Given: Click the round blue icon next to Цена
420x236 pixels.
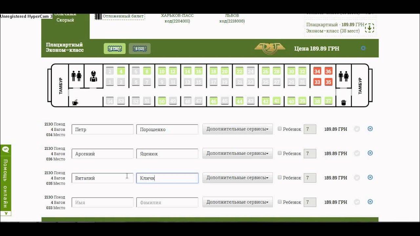Looking at the screenshot, I should (x=363, y=48).
